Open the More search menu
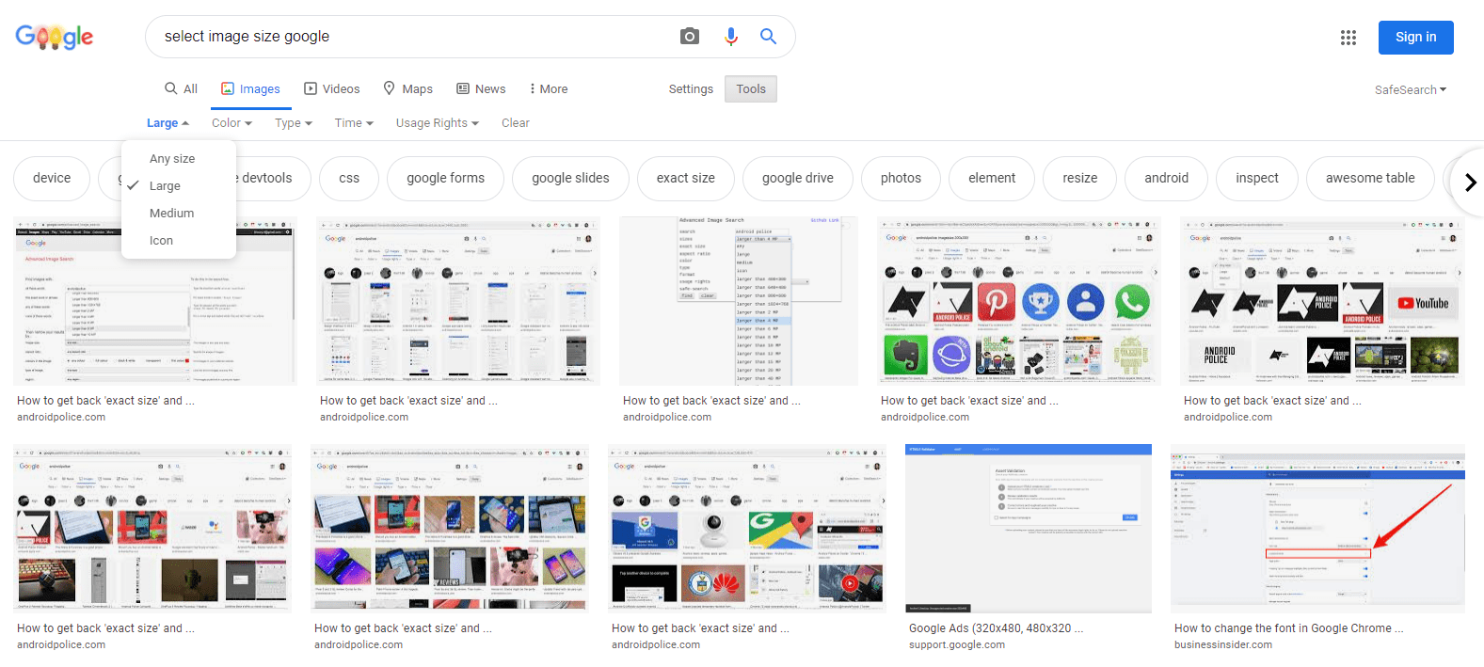 tap(549, 88)
